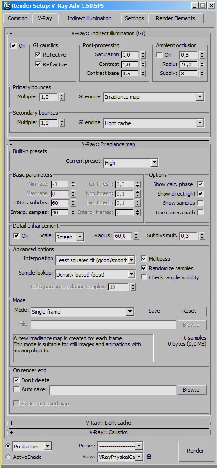The width and height of the screenshot is (217, 468).
Task: Go to the Settings tab
Action: point(134,18)
